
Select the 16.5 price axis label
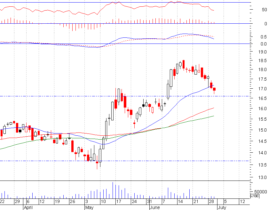(x=263, y=98)
